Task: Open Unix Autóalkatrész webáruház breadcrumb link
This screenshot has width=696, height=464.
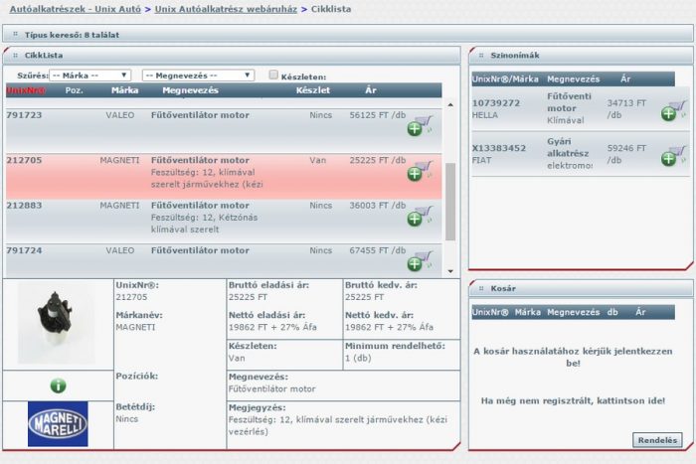Action: (x=226, y=9)
